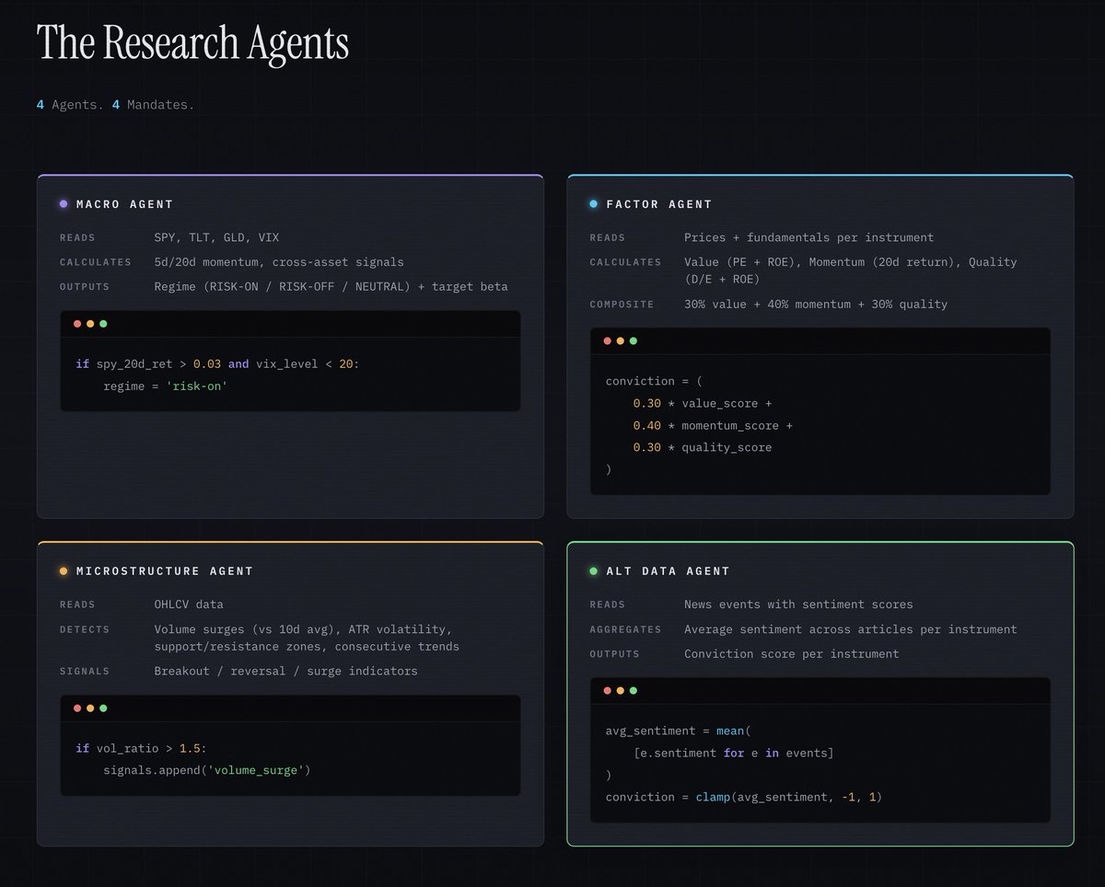This screenshot has width=1105, height=887.
Task: Click the '4 Agents. 4 Mandates.' subtitle
Action: [115, 105]
